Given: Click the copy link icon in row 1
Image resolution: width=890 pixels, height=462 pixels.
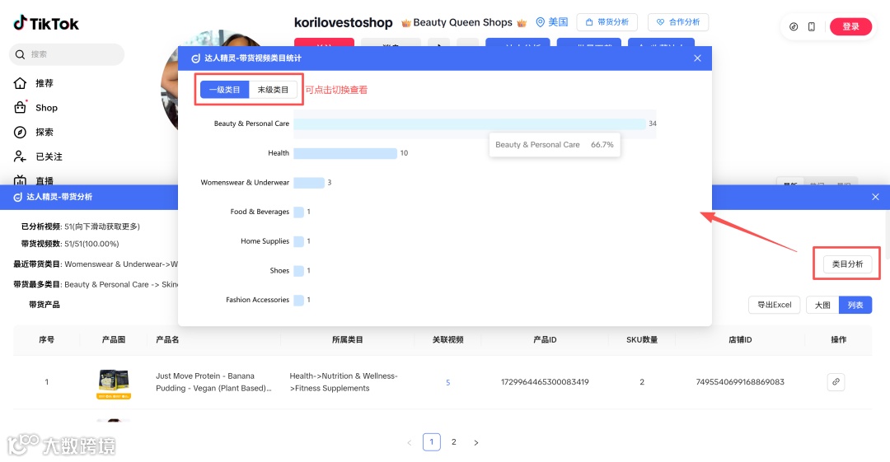Looking at the screenshot, I should coord(836,382).
